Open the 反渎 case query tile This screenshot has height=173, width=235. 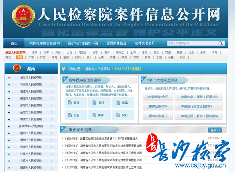(x=94, y=103)
